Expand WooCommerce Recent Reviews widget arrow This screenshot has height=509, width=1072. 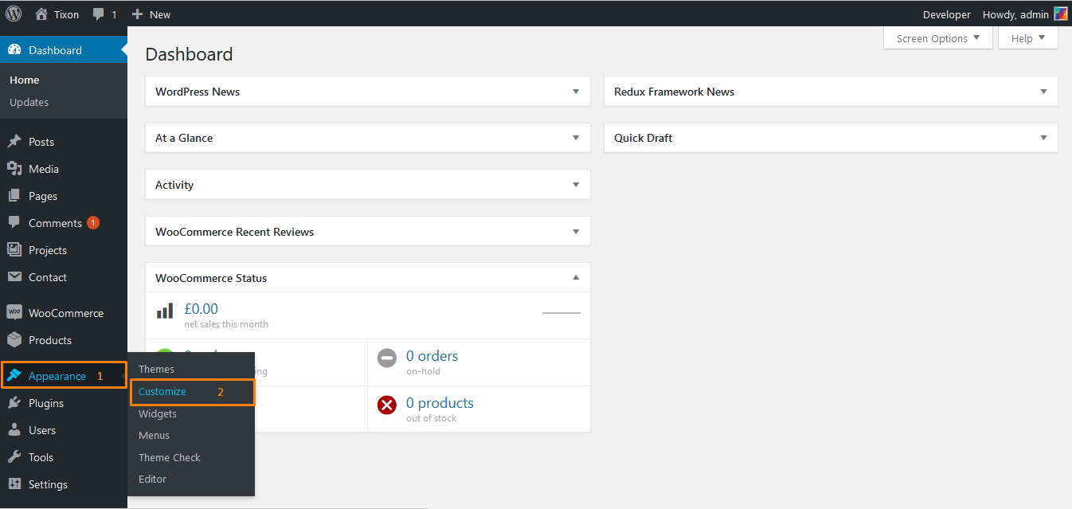pos(576,232)
